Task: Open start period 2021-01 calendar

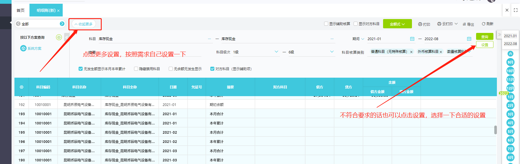Action: (x=412, y=39)
